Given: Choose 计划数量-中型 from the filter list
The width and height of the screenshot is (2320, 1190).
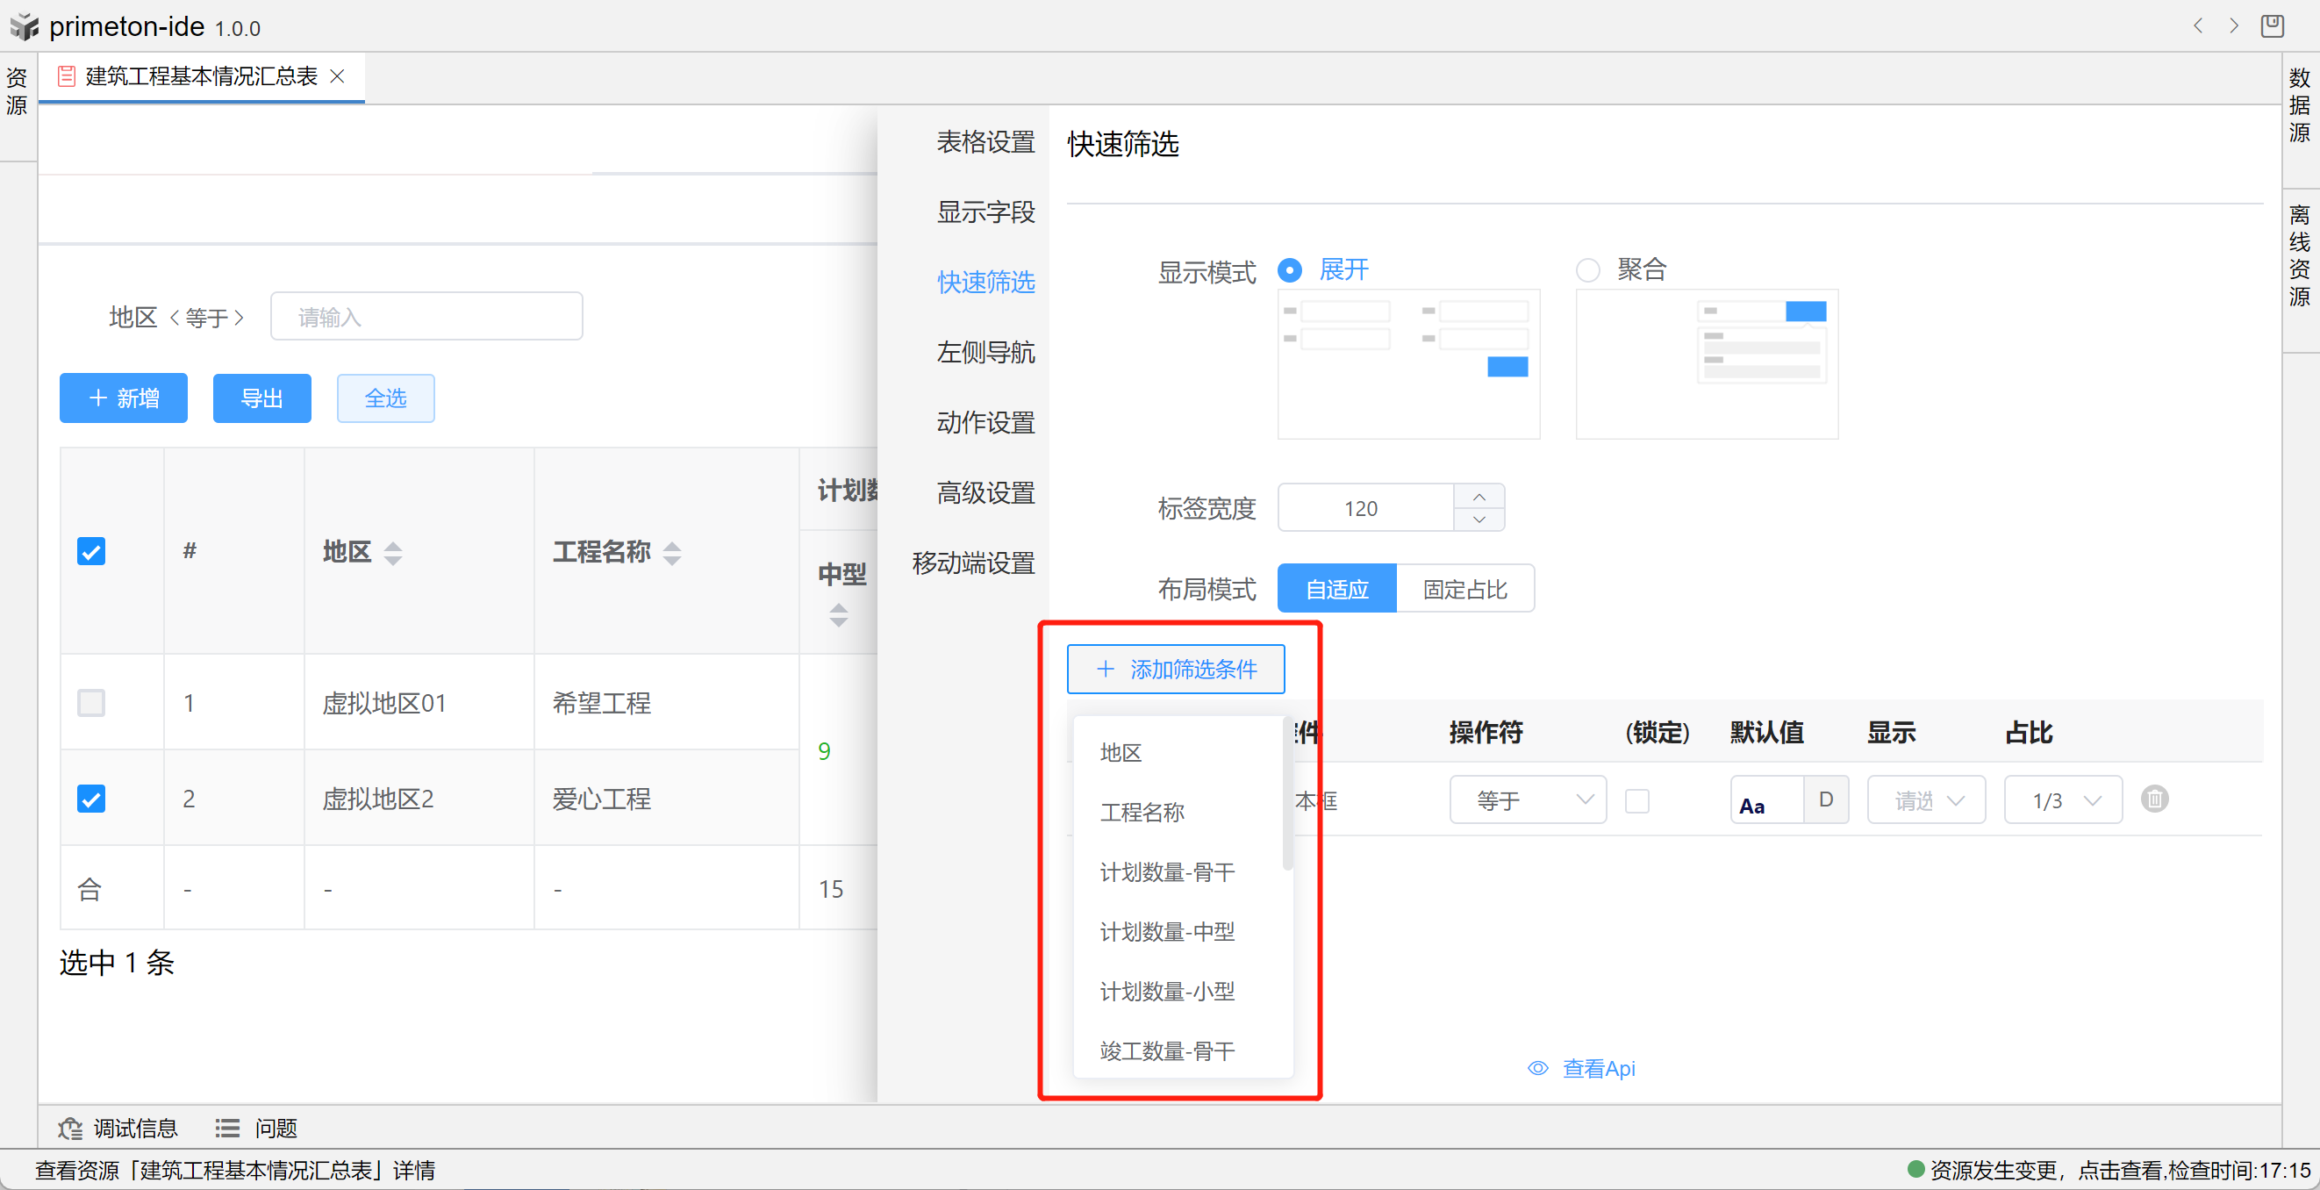Looking at the screenshot, I should 1166,931.
